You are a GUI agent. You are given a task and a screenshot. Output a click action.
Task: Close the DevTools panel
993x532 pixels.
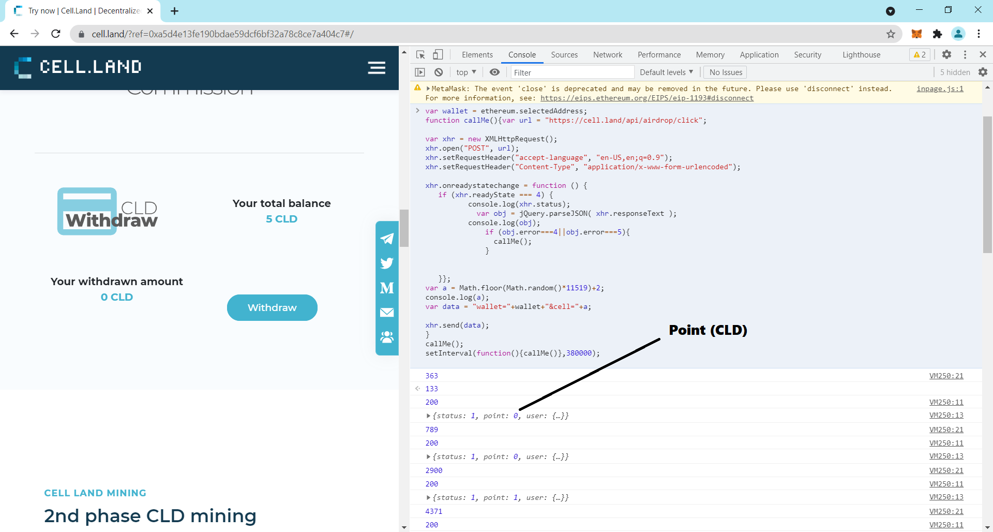pyautogui.click(x=983, y=54)
